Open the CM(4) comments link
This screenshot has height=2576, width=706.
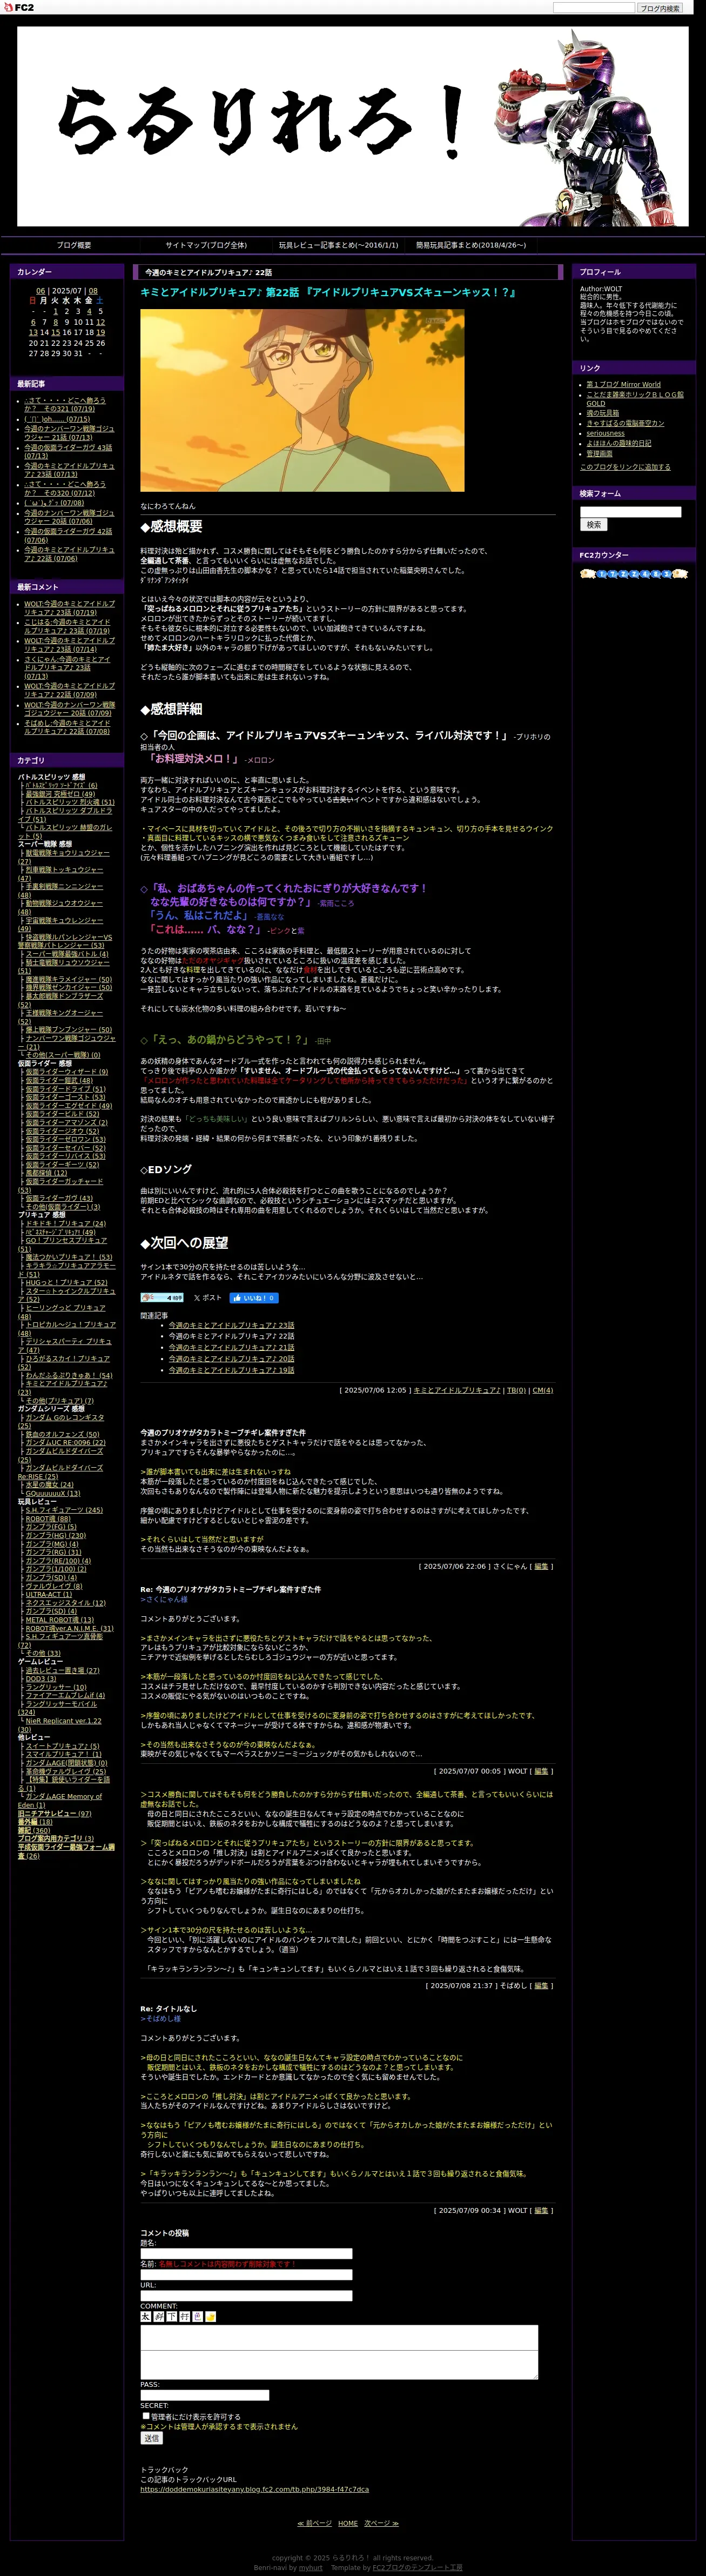click(x=542, y=1390)
